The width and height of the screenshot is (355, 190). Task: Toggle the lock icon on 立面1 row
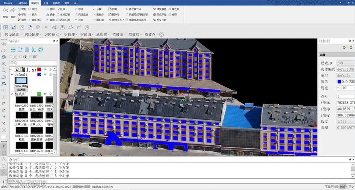click(50, 69)
